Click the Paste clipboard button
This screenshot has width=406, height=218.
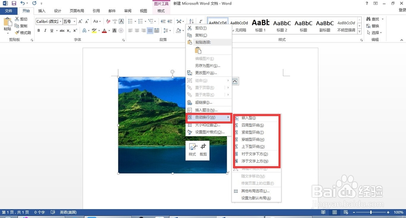point(7,25)
